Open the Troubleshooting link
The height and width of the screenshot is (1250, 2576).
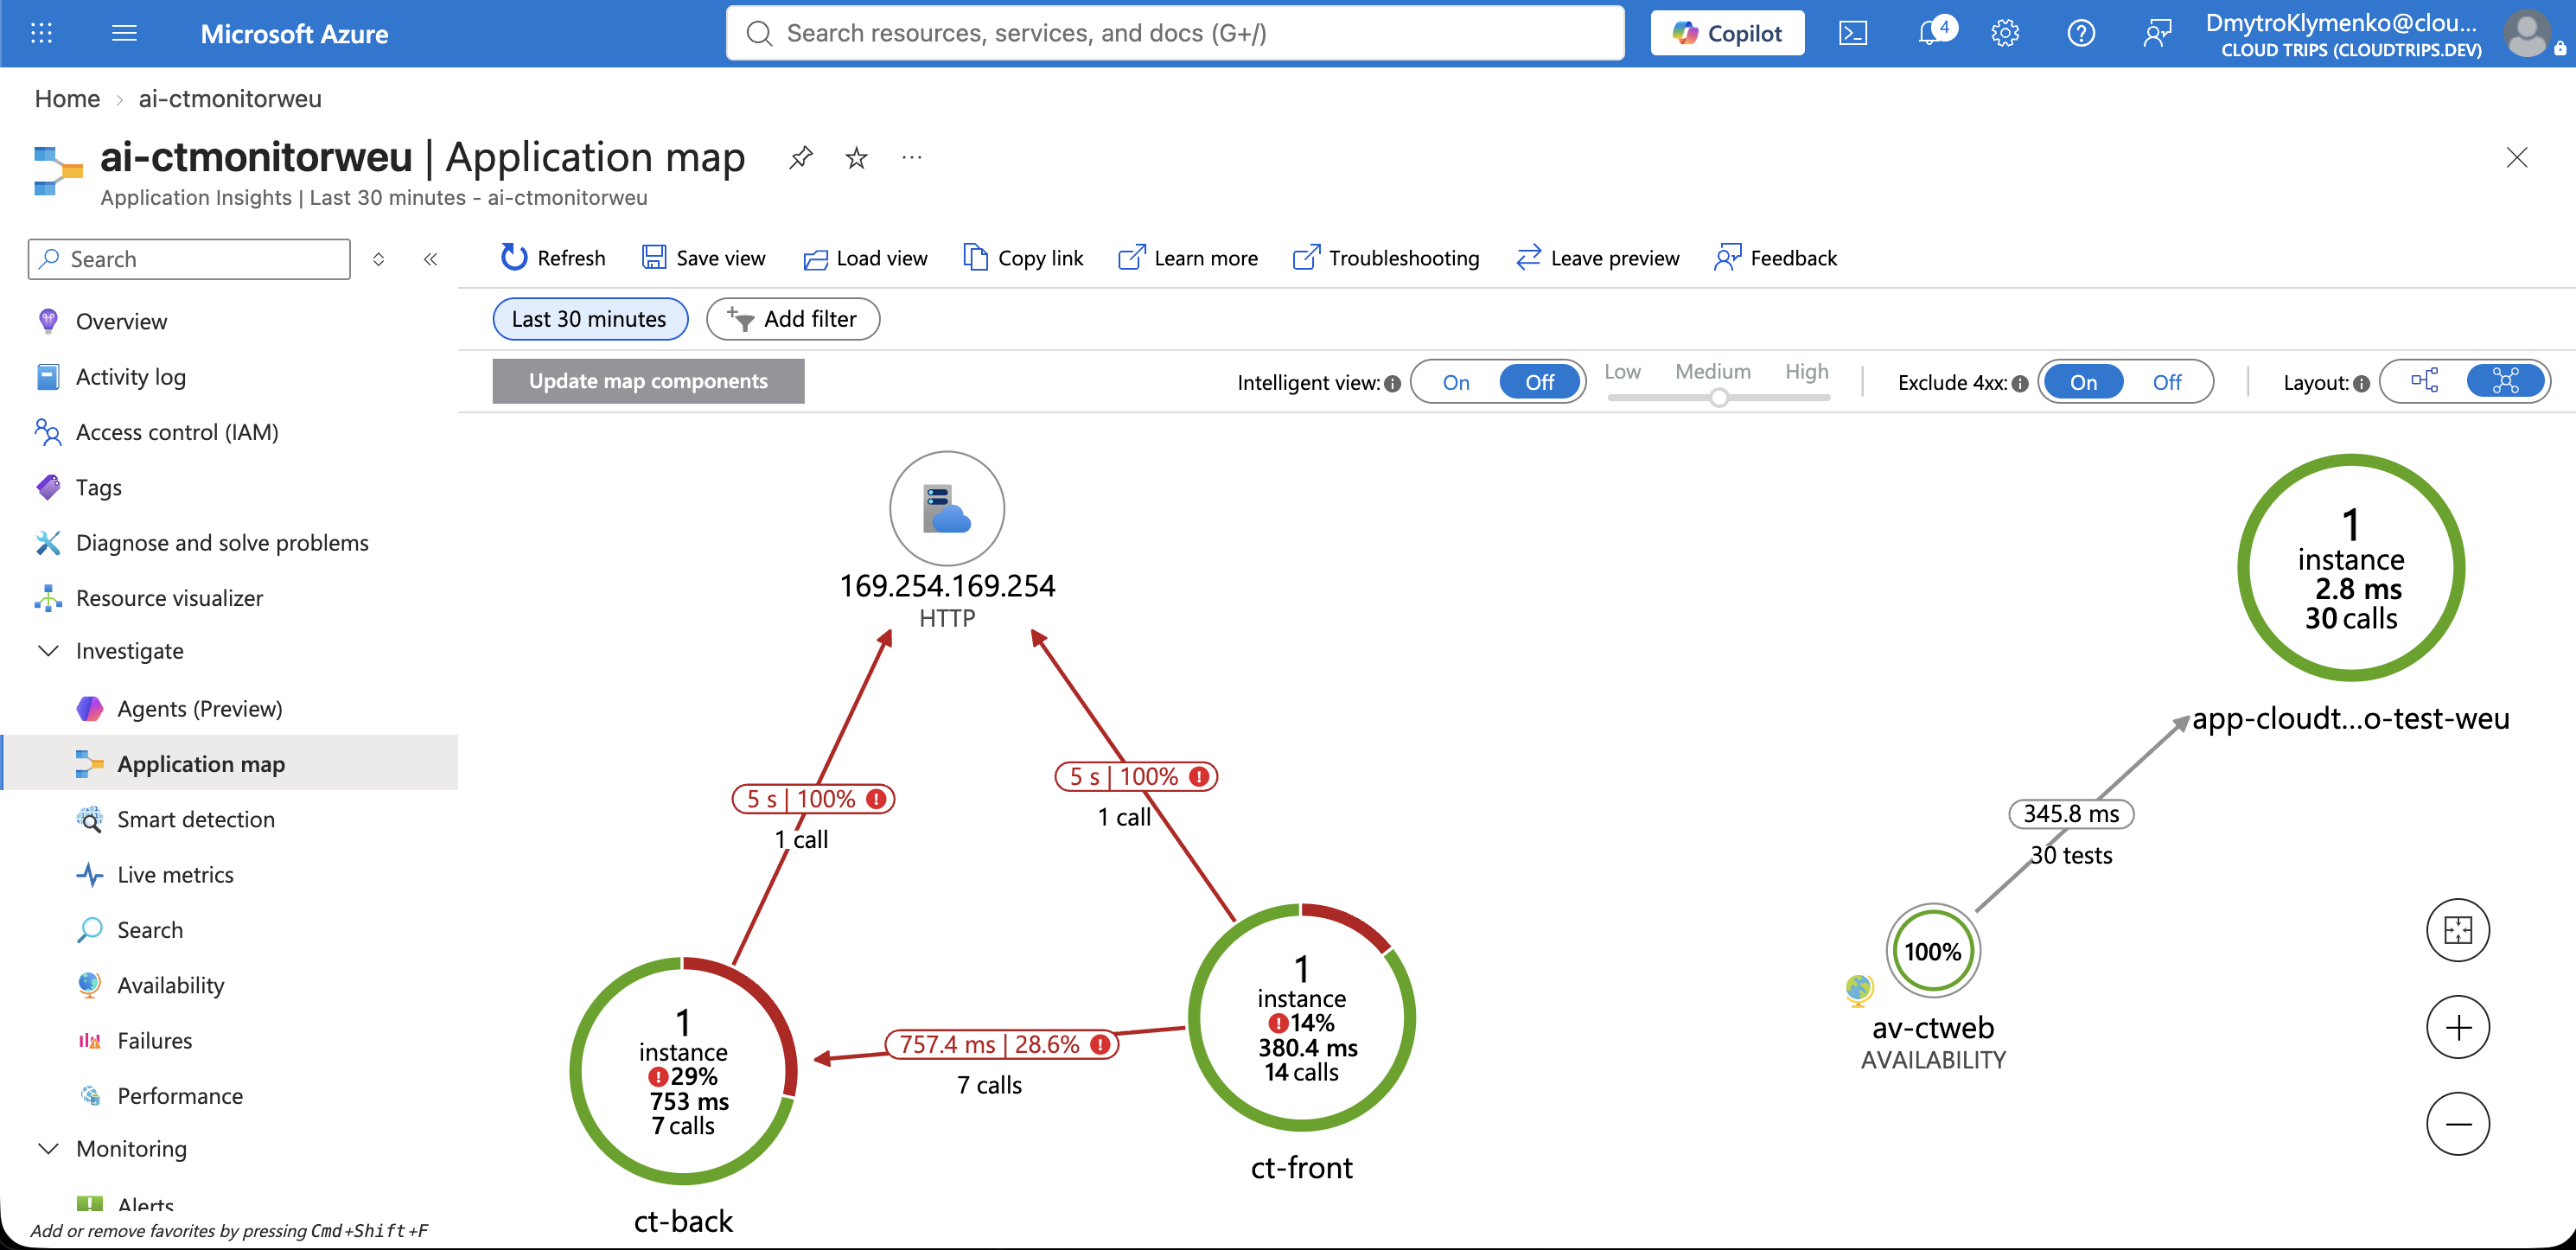(1386, 258)
